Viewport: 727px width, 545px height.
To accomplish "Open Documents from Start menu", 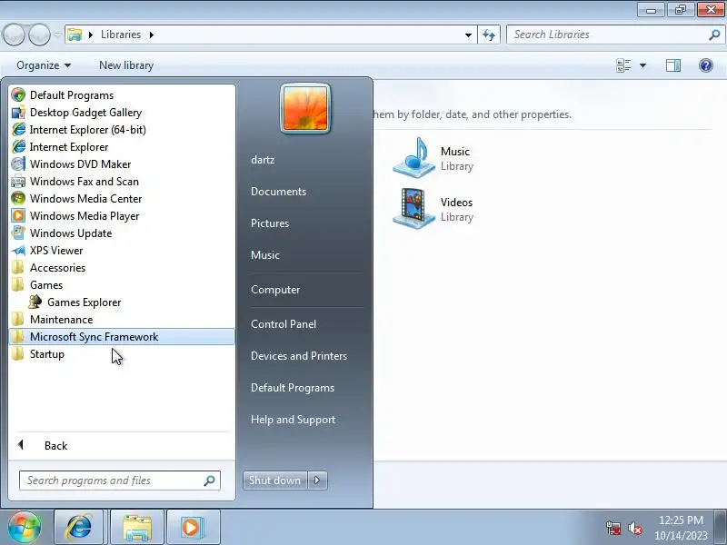I will [x=279, y=192].
